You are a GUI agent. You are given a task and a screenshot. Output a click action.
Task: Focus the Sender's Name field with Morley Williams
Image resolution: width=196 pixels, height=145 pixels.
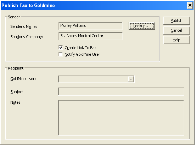(91, 26)
